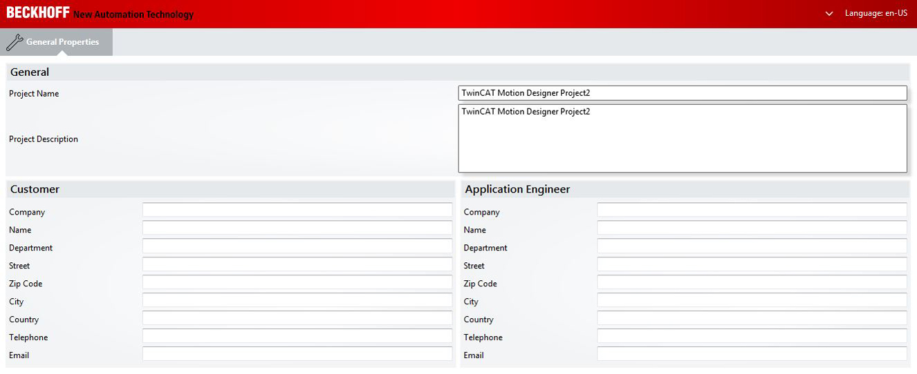Open the General Properties tab
The image size is (917, 374).
pyautogui.click(x=57, y=42)
